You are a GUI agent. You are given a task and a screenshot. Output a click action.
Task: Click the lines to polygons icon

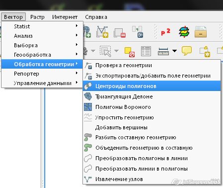click(88, 169)
